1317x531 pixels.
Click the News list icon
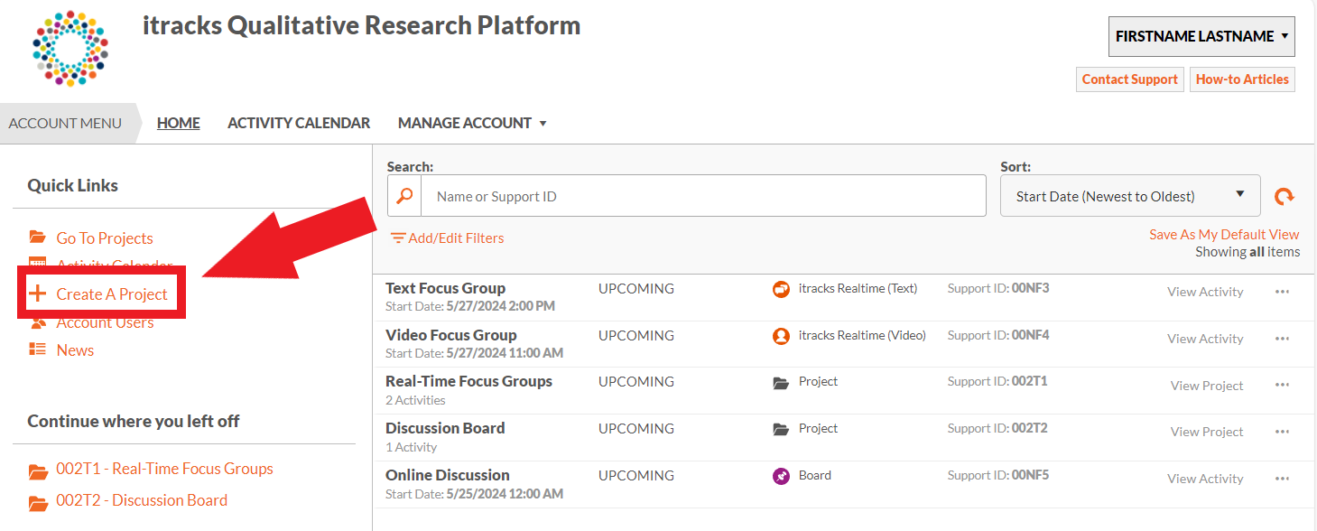[x=37, y=349]
